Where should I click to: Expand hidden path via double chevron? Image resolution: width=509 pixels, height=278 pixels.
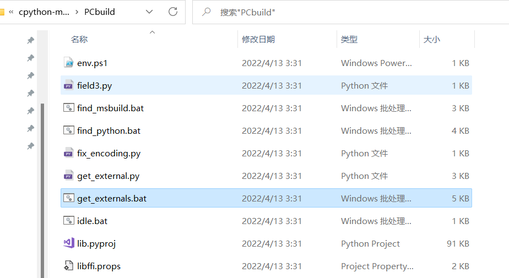click(x=11, y=12)
